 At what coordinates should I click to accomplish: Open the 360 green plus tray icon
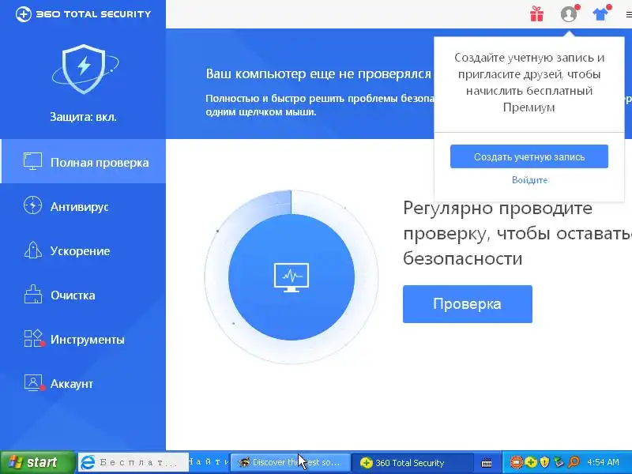[x=531, y=462]
